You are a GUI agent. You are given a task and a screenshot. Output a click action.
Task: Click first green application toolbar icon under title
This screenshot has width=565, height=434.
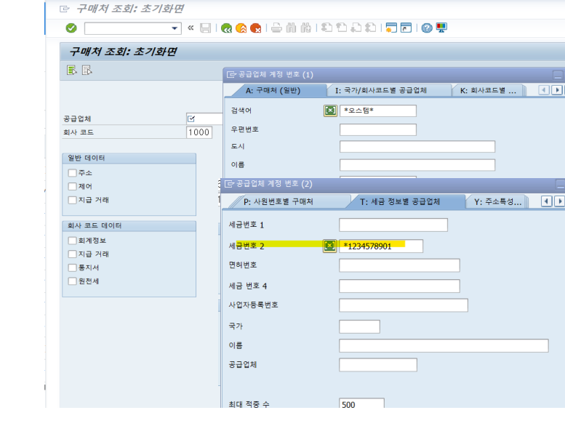(72, 70)
